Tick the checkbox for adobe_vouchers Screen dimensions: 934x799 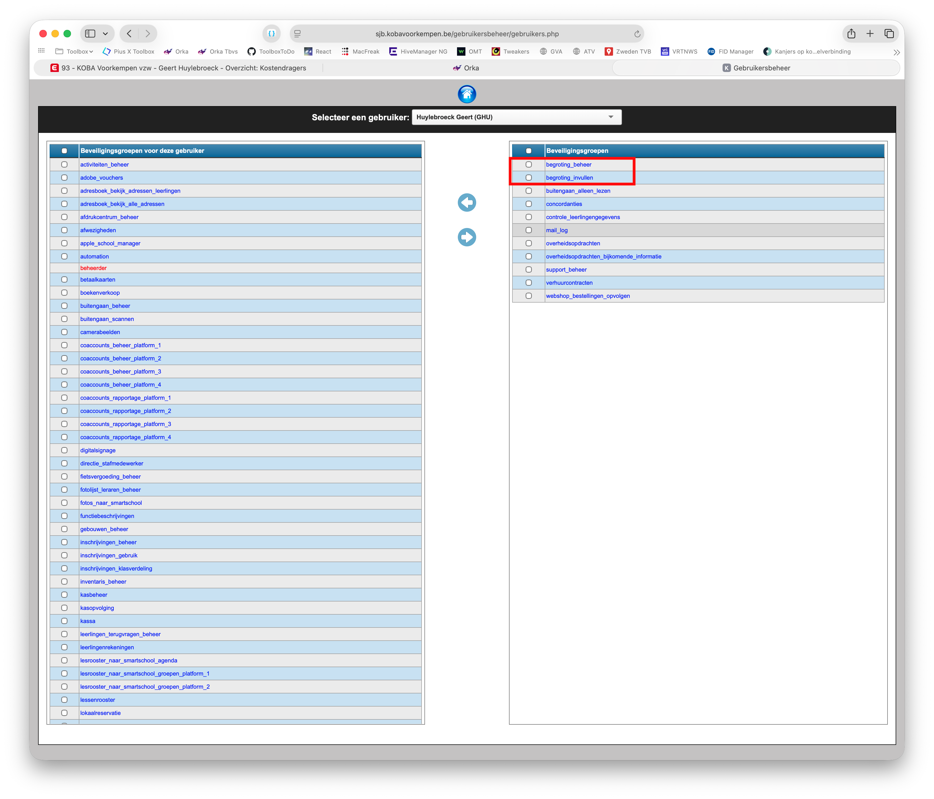pyautogui.click(x=64, y=178)
